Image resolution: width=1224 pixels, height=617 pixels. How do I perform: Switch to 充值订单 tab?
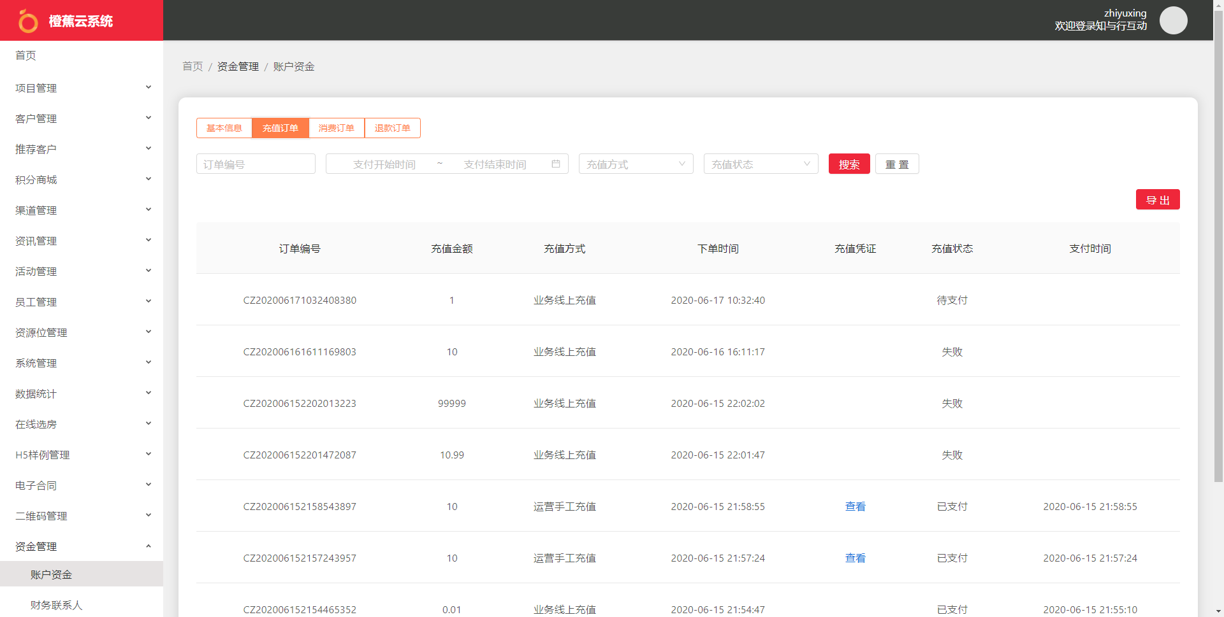(280, 128)
